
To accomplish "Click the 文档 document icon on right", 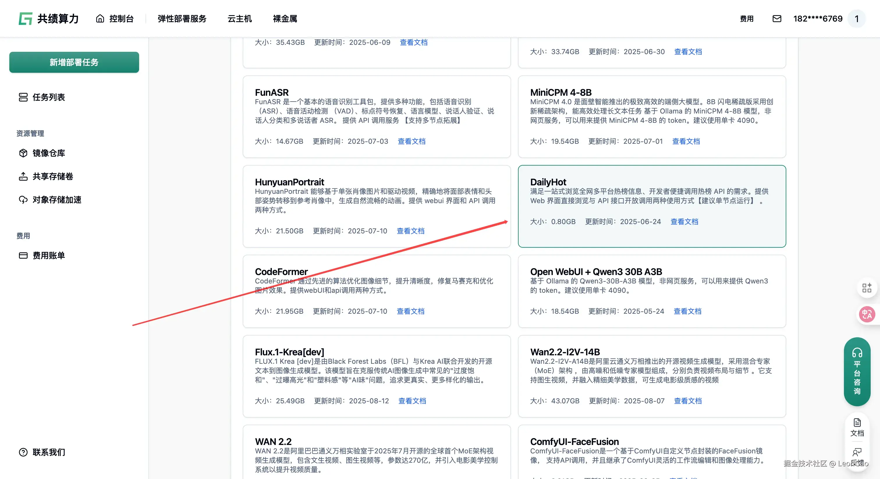I will coord(857,427).
